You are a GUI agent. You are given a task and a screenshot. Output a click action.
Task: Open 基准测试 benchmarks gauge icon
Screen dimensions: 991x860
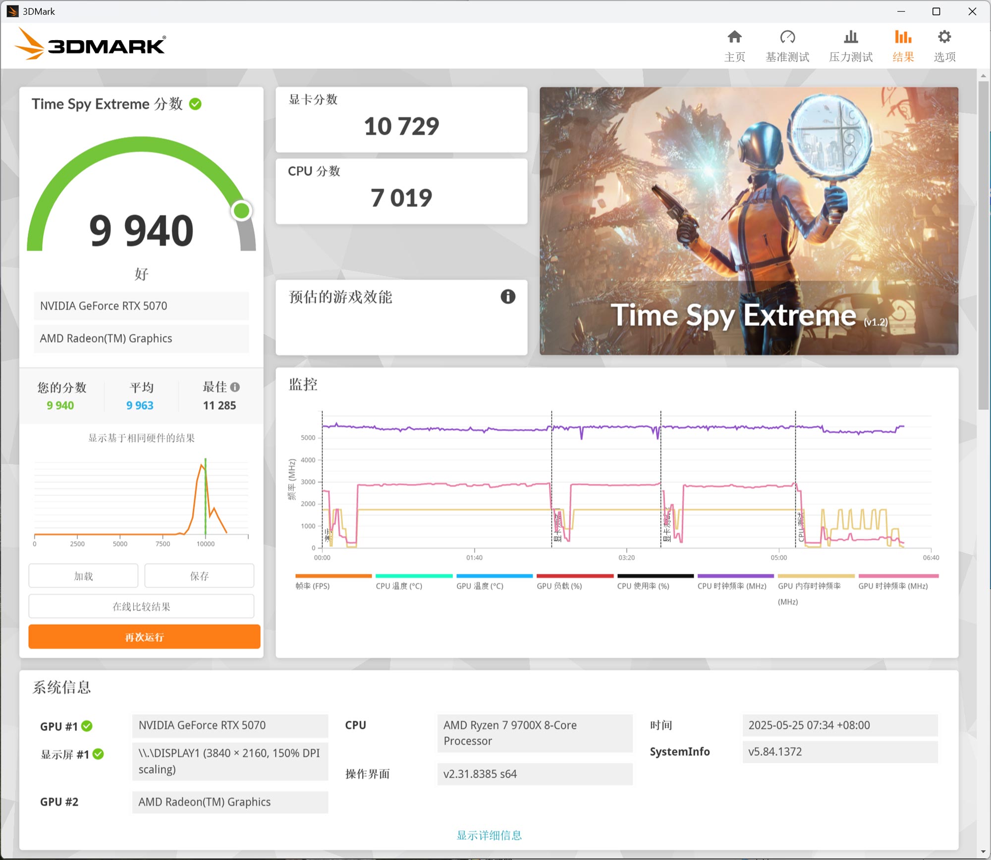(787, 37)
